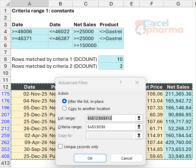
Task: Click the Copy to input field
Action: (111, 135)
